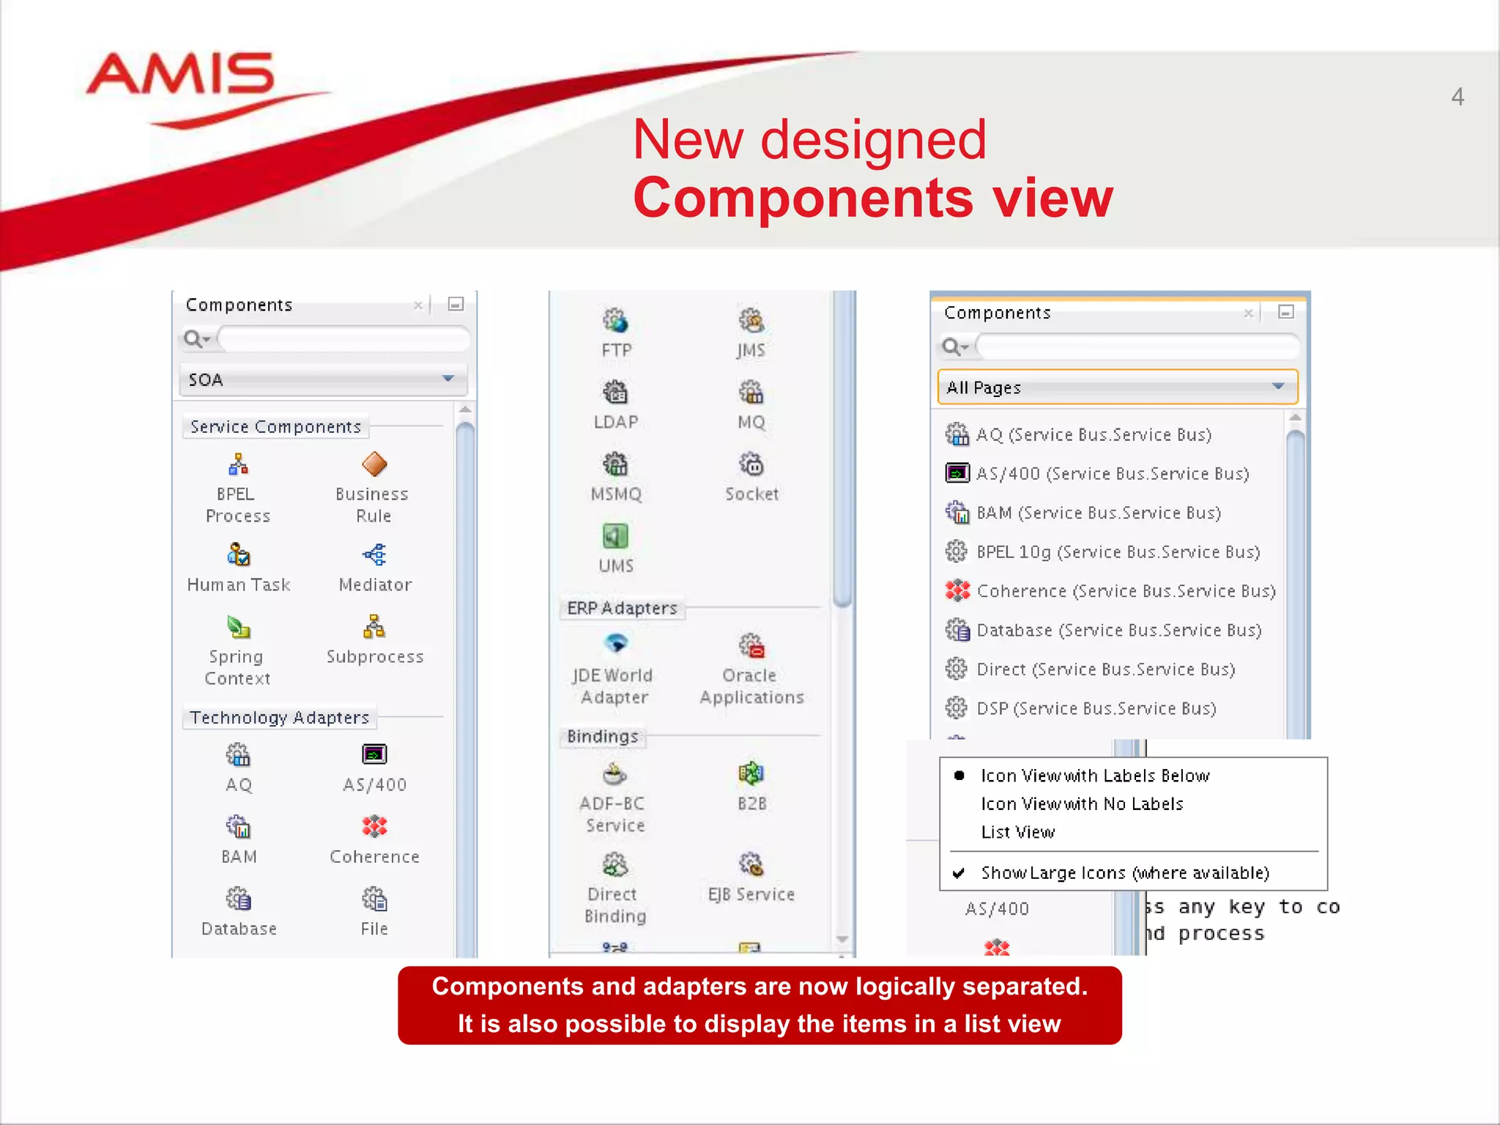This screenshot has height=1125, width=1500.
Task: Select the Coherence adapter icon in SOA panel
Action: pos(374,827)
